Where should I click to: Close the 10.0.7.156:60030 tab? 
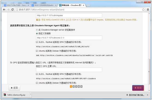coord(56,5)
